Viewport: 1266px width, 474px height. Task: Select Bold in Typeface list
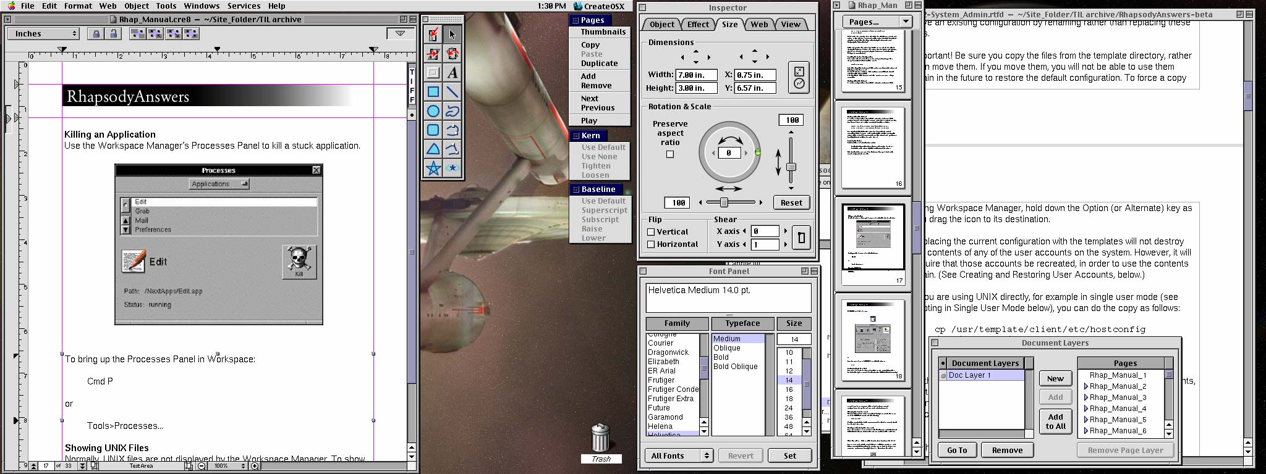click(721, 357)
